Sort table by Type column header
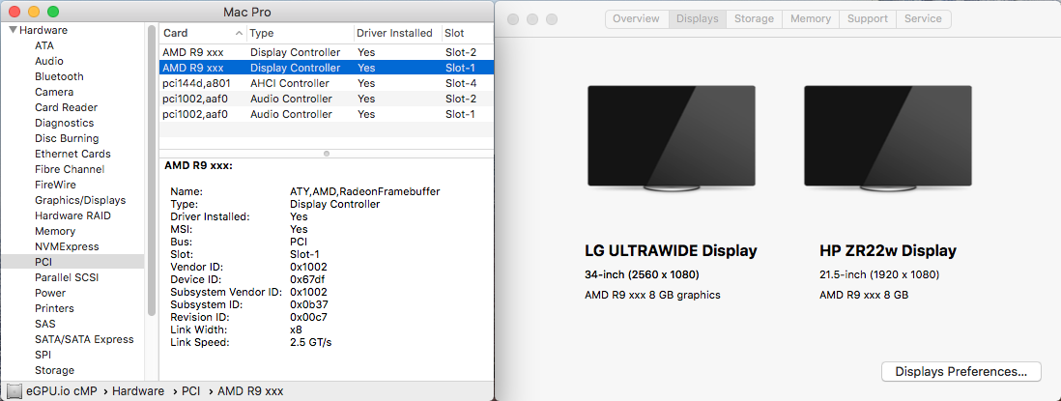The width and height of the screenshot is (1061, 401). click(x=301, y=33)
